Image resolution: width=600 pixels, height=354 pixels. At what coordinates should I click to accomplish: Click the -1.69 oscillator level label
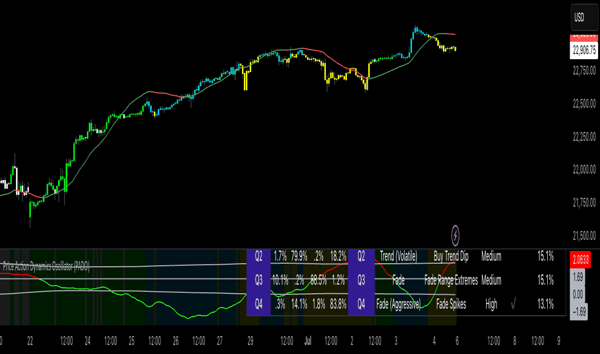tap(579, 312)
